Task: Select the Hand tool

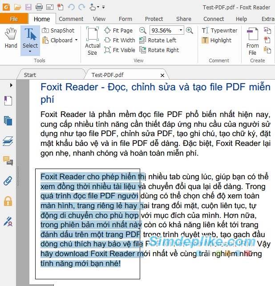Action: (11, 38)
